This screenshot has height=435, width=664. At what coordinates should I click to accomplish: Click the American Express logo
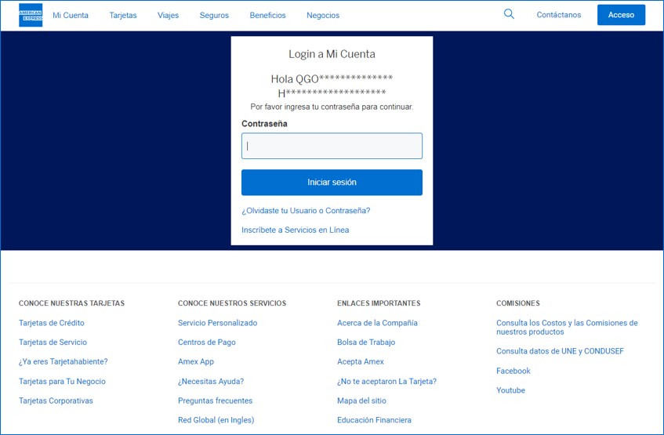(x=31, y=15)
